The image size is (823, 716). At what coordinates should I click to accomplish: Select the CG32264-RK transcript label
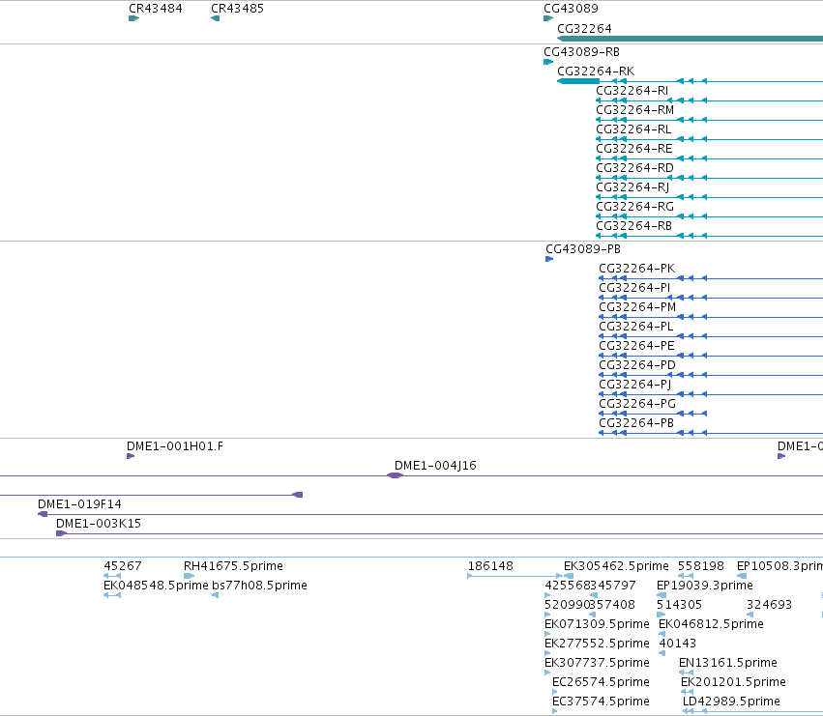(596, 72)
